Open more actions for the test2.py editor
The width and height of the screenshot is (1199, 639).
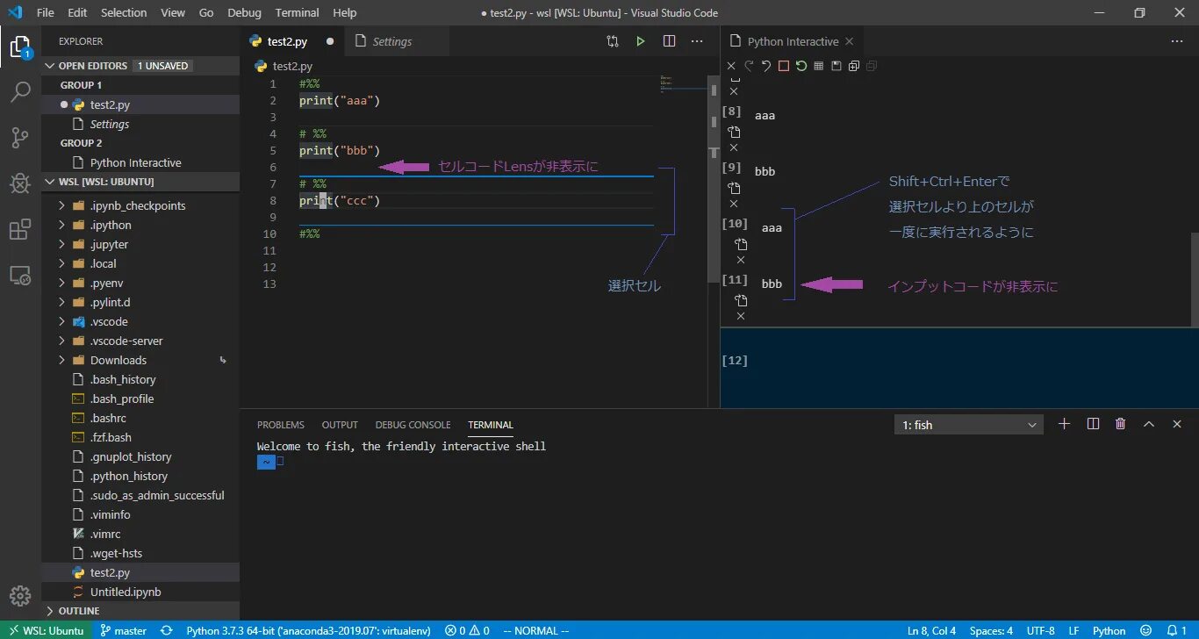[697, 41]
